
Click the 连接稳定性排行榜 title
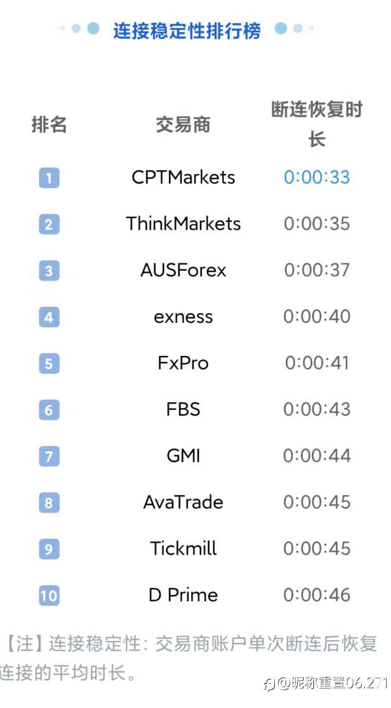tap(187, 30)
